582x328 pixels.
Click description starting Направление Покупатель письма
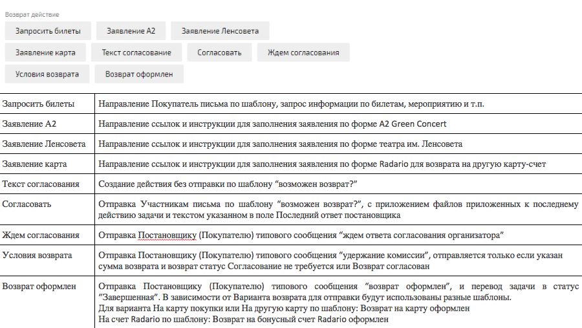pyautogui.click(x=291, y=104)
